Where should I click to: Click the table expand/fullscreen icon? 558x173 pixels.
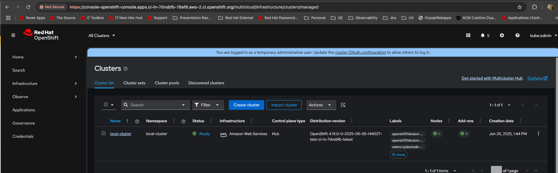pos(343,105)
